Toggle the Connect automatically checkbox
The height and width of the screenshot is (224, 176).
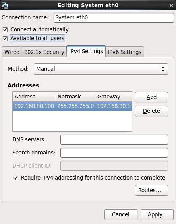[x=5, y=30]
